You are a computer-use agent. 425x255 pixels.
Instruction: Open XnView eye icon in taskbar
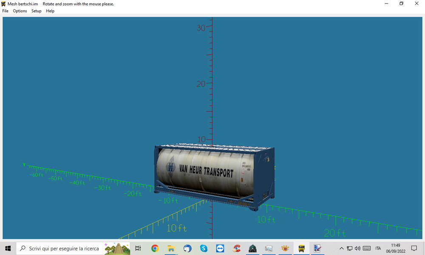pos(285,248)
